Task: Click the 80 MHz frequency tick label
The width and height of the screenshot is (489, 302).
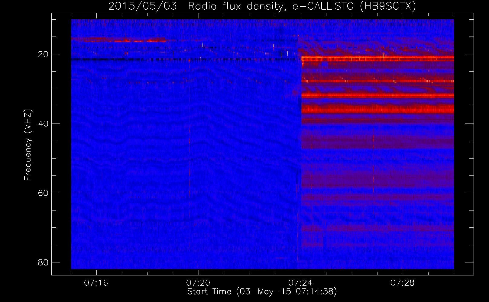Action: (43, 262)
